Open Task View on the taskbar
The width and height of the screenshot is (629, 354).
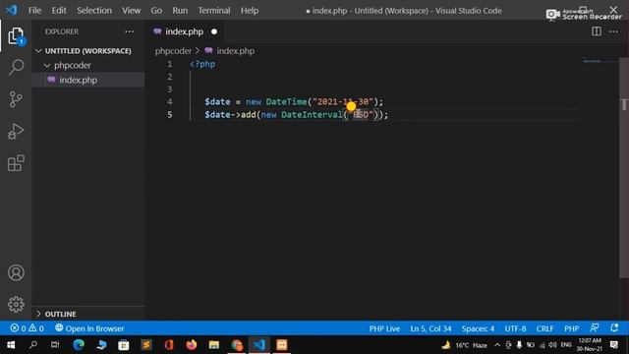[55, 345]
